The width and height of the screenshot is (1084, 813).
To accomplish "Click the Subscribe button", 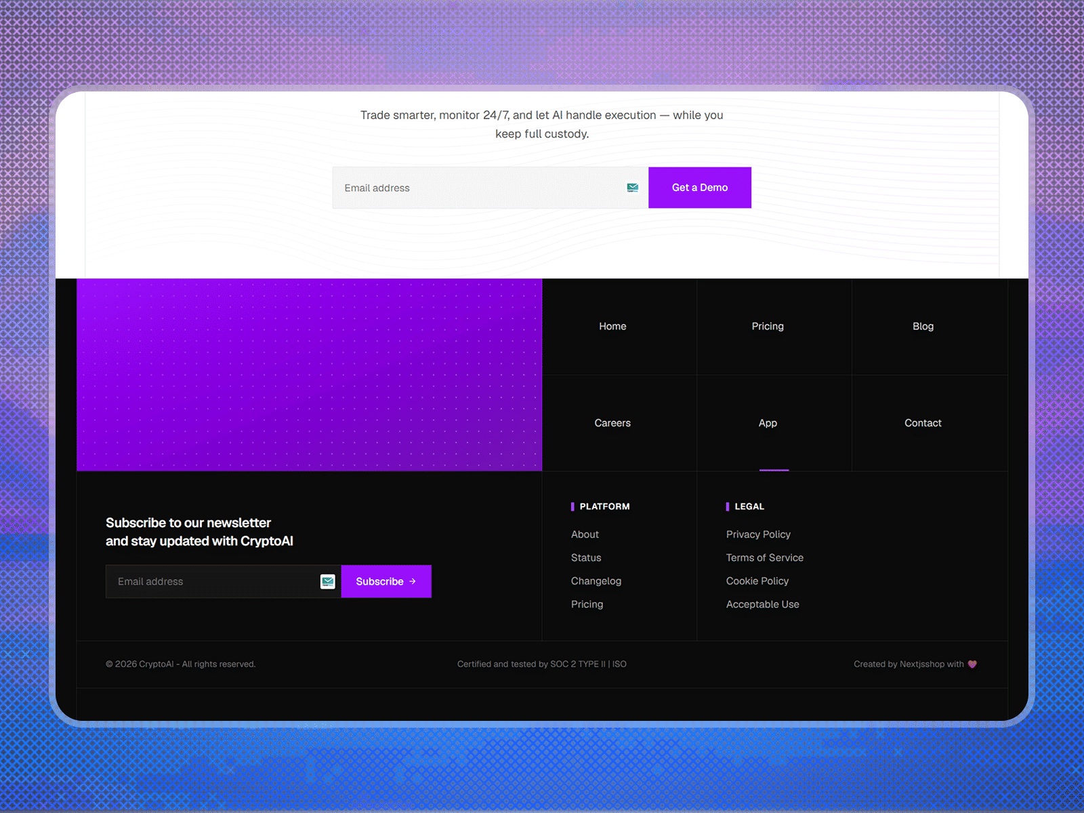I will (386, 581).
